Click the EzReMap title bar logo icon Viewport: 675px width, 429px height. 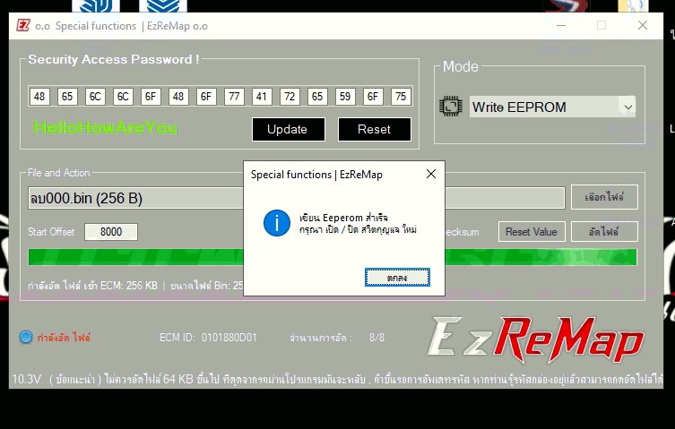coord(22,25)
